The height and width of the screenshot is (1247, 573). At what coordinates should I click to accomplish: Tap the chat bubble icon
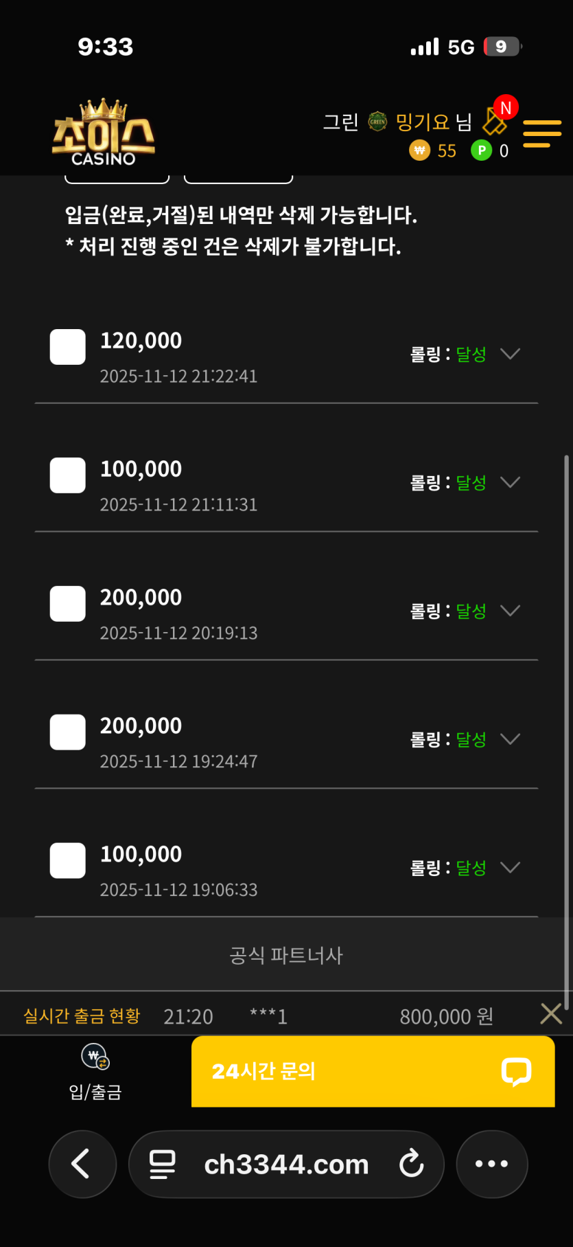tap(516, 1070)
